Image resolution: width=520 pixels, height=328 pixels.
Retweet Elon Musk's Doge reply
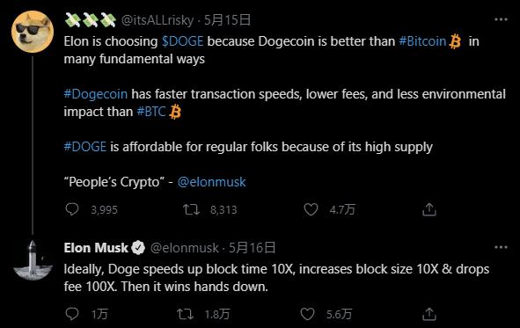(x=185, y=314)
